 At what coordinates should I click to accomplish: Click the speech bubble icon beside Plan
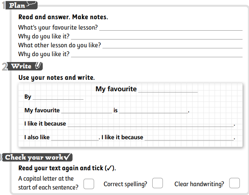[x=32, y=5]
